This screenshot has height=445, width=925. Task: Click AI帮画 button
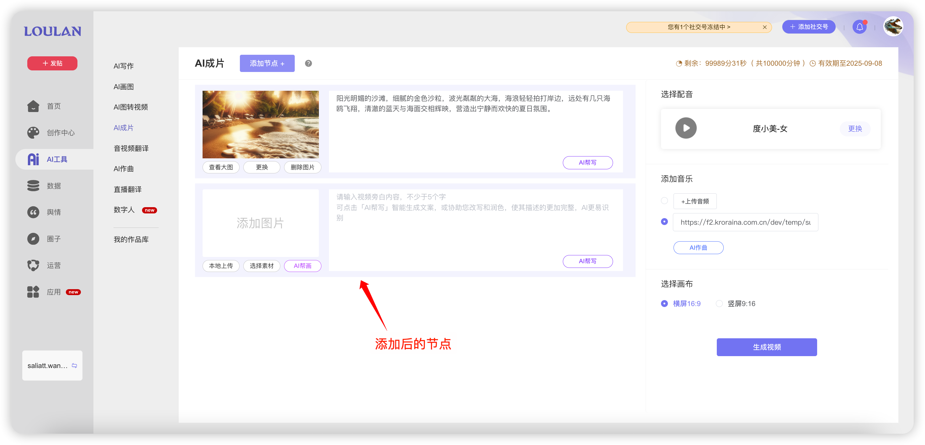pos(302,266)
